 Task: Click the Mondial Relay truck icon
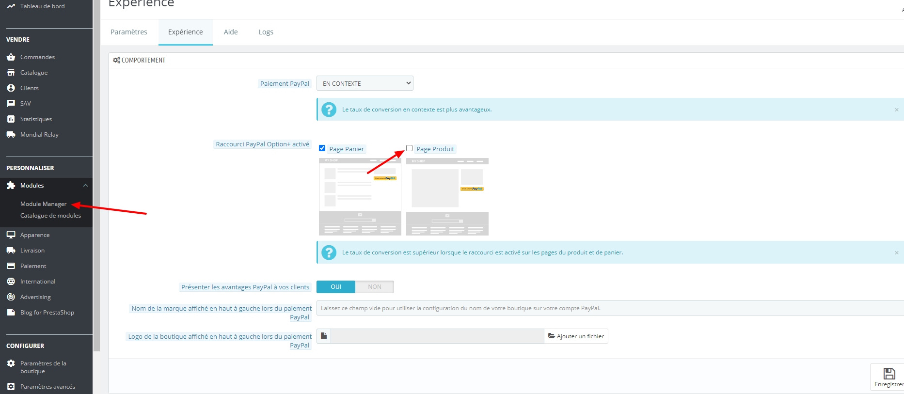click(11, 135)
